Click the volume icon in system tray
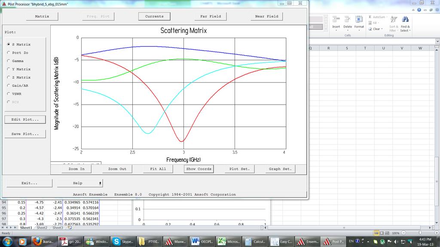Viewport: 440px width, 247px height. click(396, 241)
